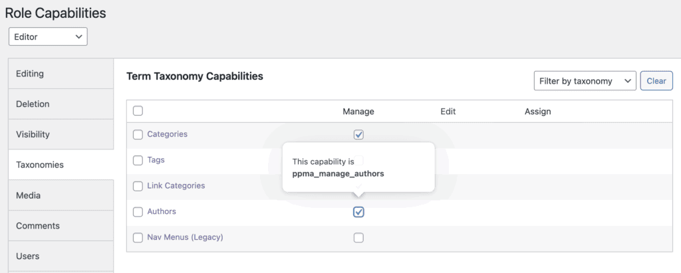Uncheck the Manage checkbox for Categories

358,135
